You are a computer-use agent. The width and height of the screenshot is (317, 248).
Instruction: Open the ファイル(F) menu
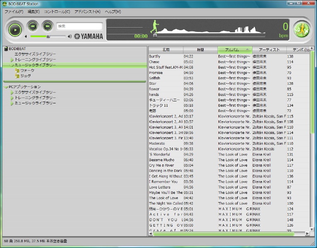[x=14, y=12]
